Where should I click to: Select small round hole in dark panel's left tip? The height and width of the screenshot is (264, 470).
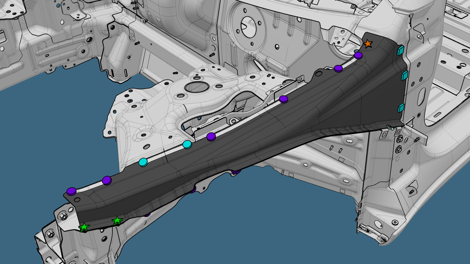77,200
